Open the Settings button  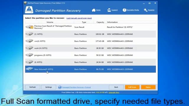[48, 87]
